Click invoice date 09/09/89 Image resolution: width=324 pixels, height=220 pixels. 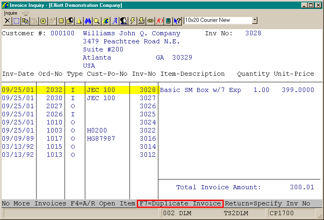click(18, 138)
